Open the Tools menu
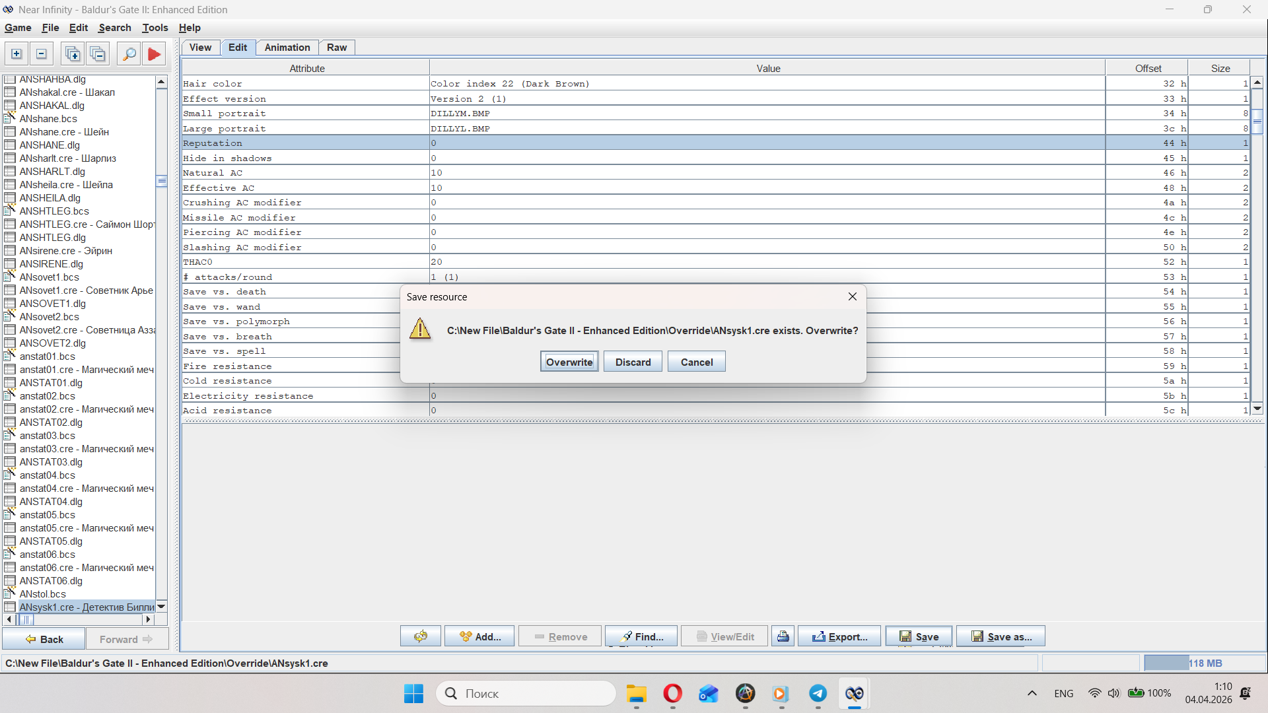This screenshot has height=713, width=1268. [x=155, y=28]
